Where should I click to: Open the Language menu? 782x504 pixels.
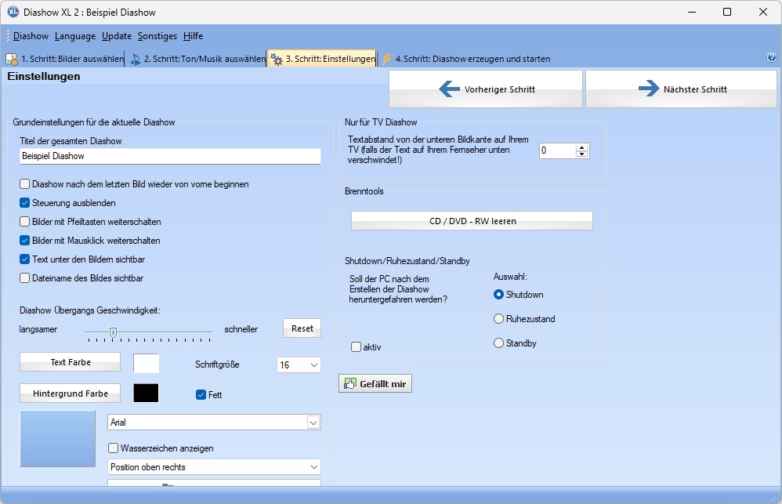tap(75, 36)
